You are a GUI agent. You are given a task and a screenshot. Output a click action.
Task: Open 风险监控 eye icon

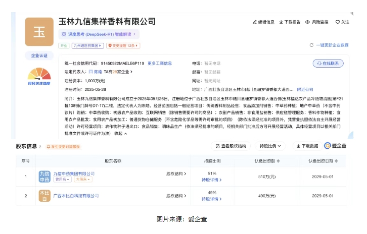point(307,22)
